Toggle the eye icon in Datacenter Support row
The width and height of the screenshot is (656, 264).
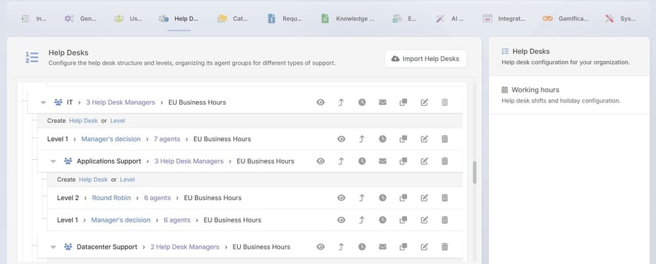coord(320,247)
